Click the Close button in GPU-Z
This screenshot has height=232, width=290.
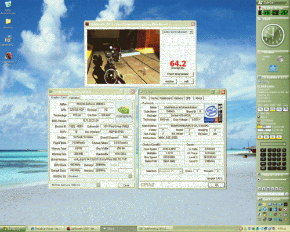126,185
